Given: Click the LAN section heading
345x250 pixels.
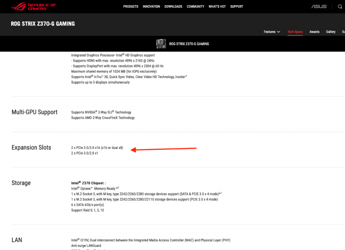Looking at the screenshot, I should [x=17, y=240].
